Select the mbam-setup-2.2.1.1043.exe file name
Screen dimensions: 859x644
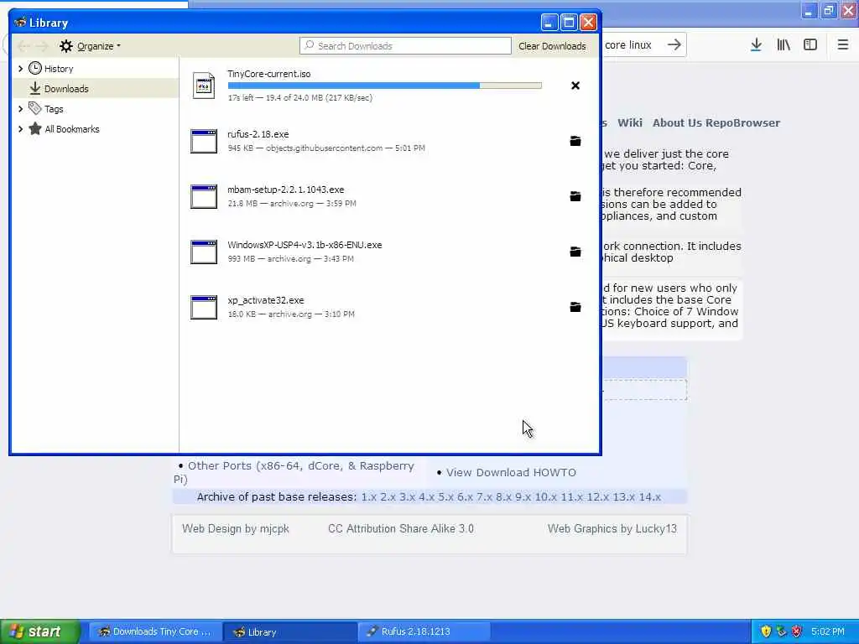click(x=286, y=190)
